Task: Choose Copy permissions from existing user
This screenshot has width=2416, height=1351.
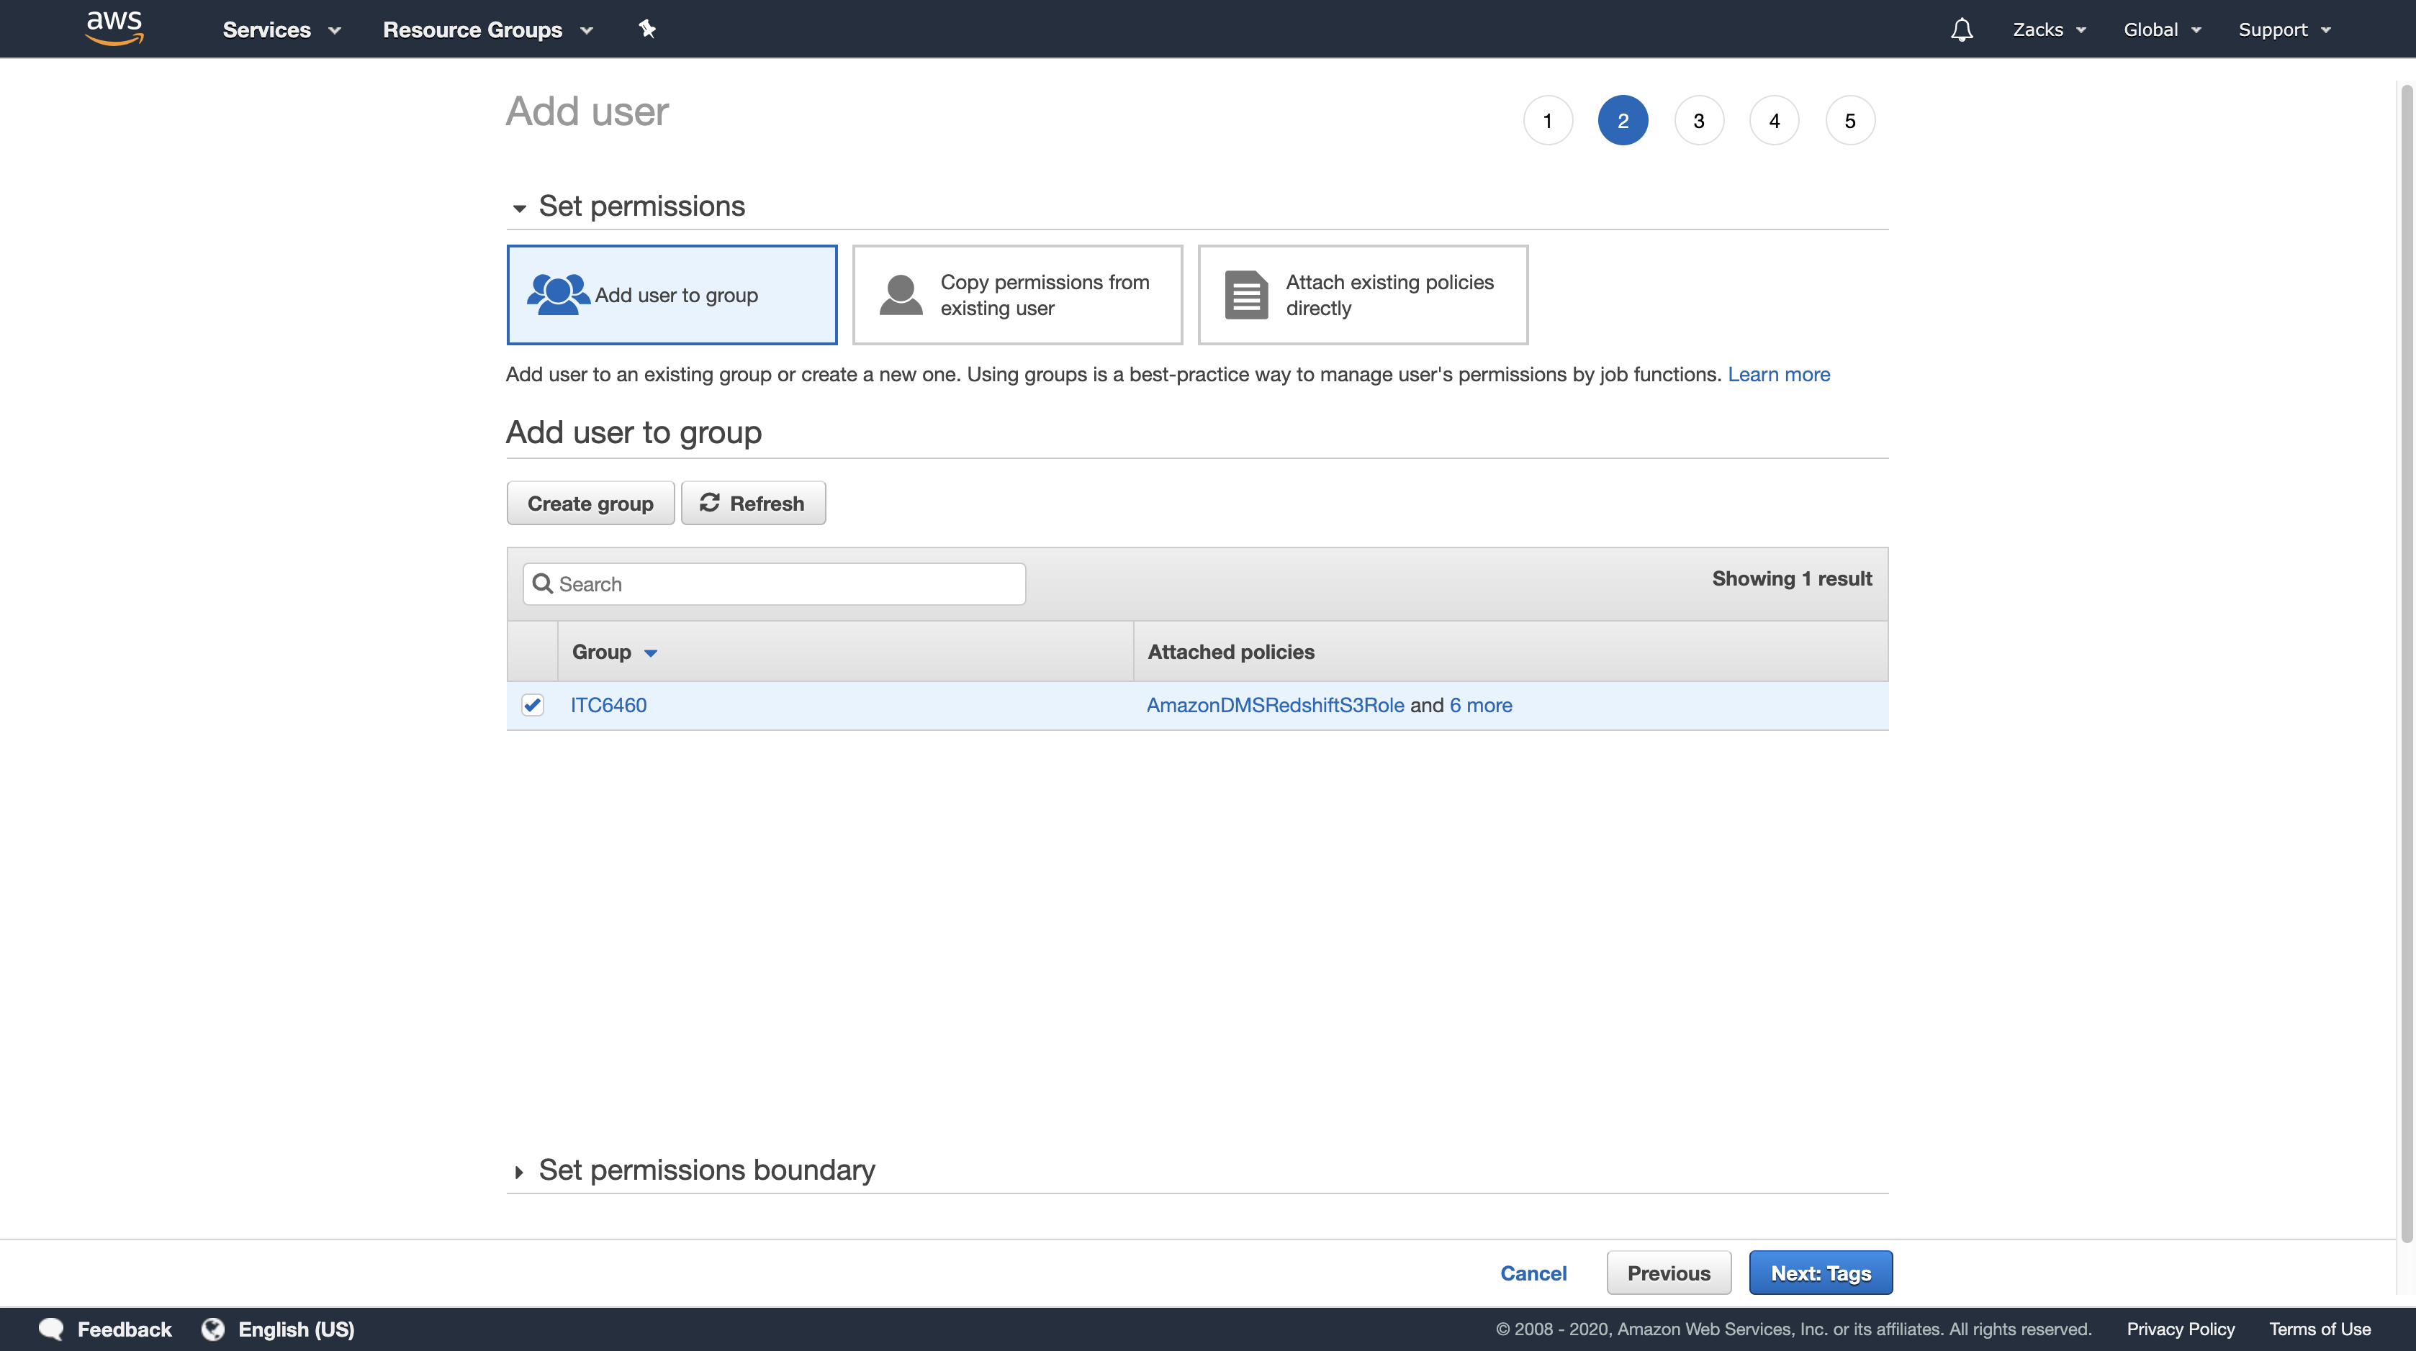Action: 1017,295
